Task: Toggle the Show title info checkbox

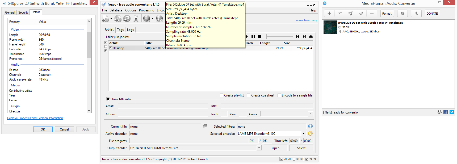Action: click(108, 99)
